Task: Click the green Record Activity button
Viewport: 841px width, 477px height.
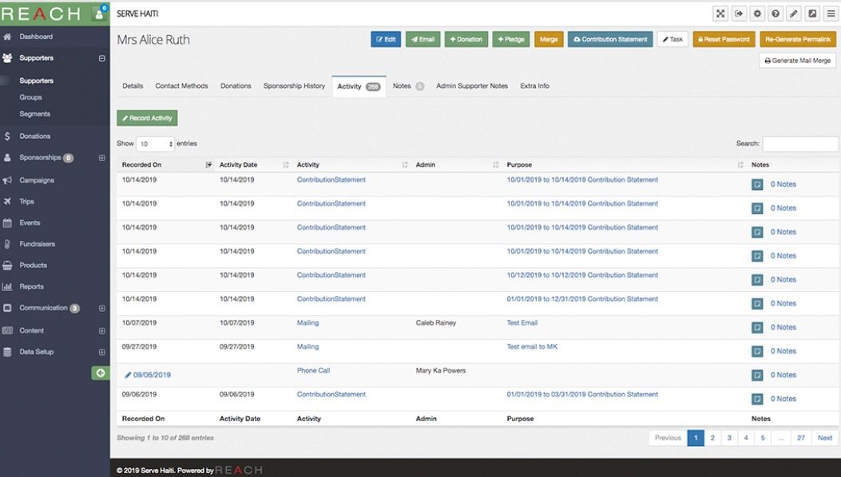Action: (x=147, y=118)
